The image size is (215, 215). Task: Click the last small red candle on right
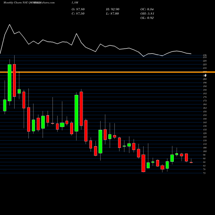click(191, 163)
